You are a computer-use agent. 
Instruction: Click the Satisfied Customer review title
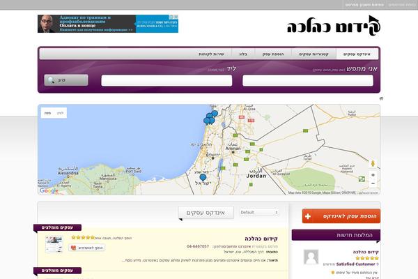pyautogui.click(x=355, y=264)
